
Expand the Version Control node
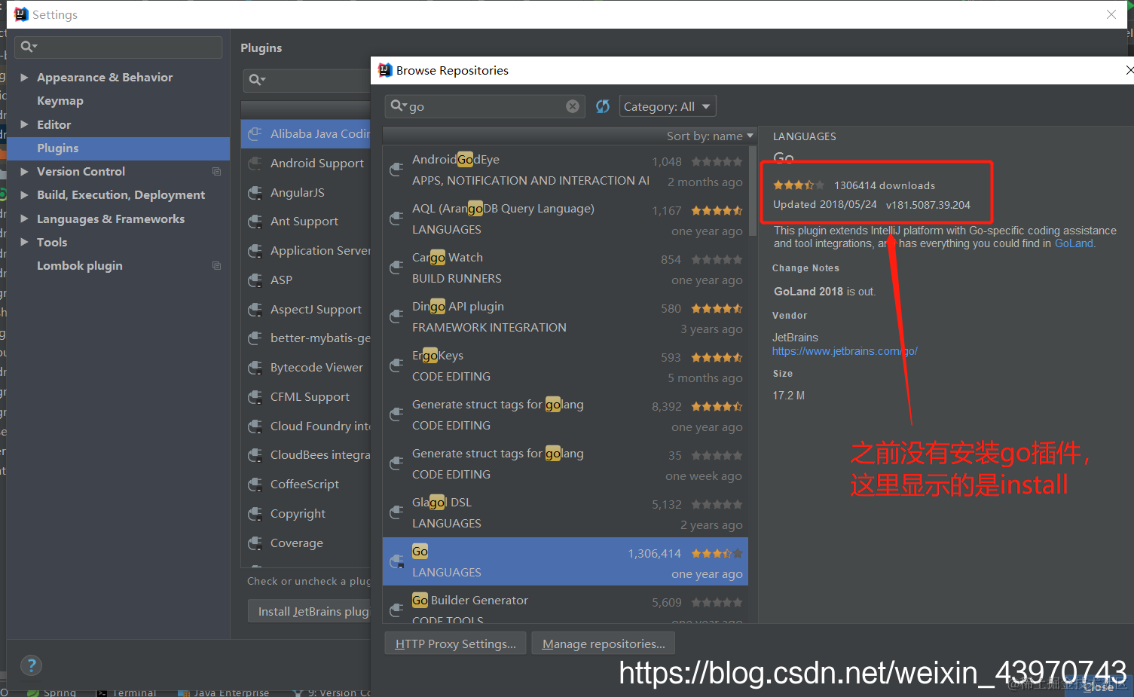(24, 171)
